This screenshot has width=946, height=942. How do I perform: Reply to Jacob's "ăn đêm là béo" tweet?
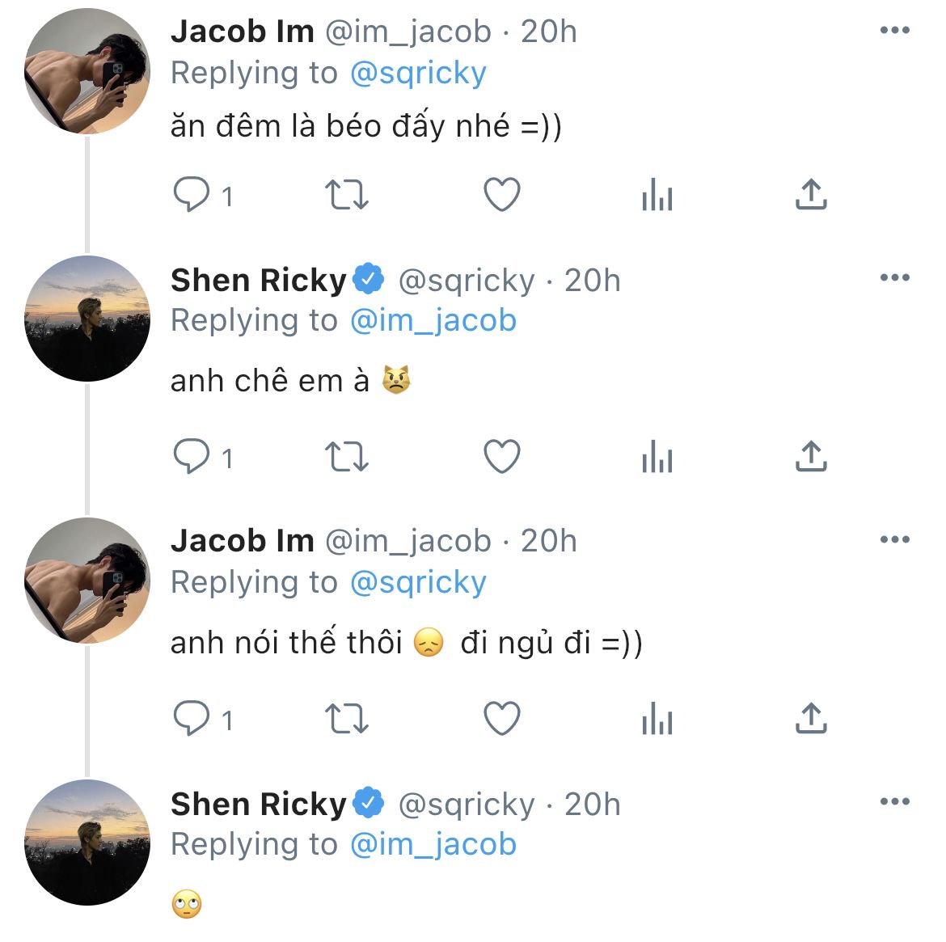(192, 195)
